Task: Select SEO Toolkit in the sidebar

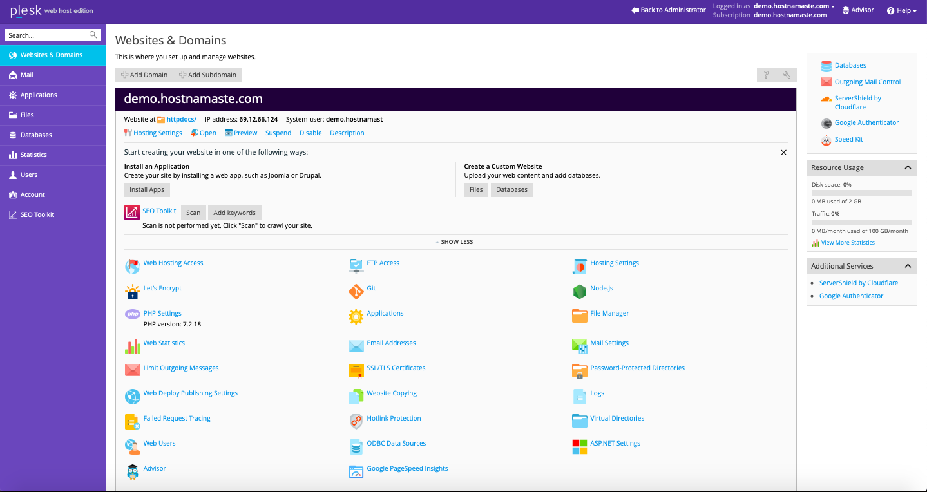Action: pyautogui.click(x=53, y=215)
